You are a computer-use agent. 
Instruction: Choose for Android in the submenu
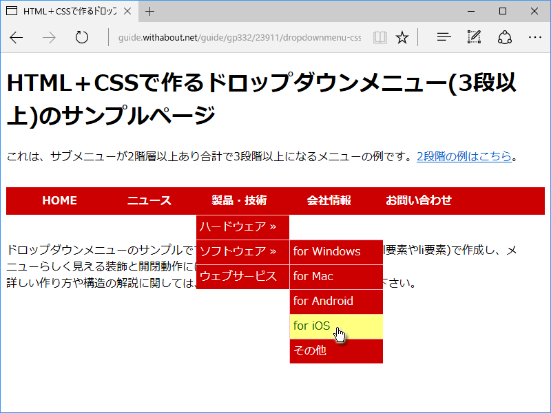click(336, 301)
